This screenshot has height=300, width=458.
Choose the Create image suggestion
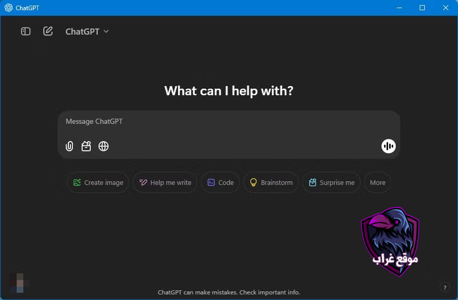pyautogui.click(x=98, y=182)
